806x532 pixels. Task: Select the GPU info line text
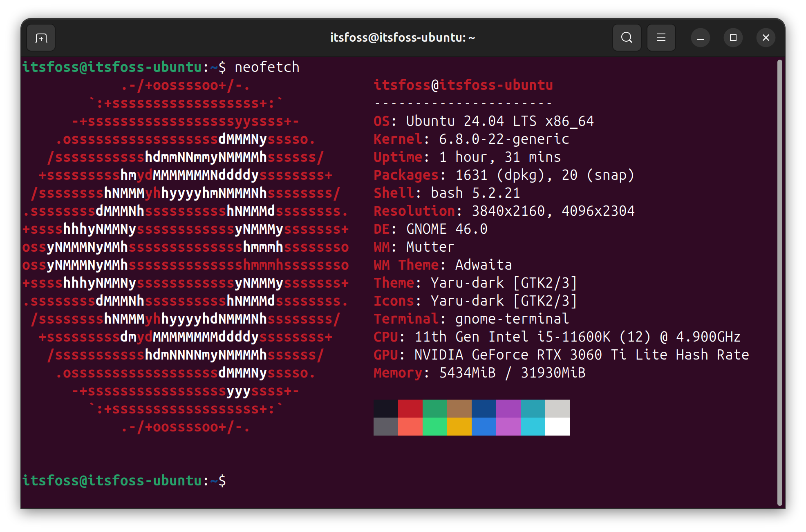click(560, 355)
